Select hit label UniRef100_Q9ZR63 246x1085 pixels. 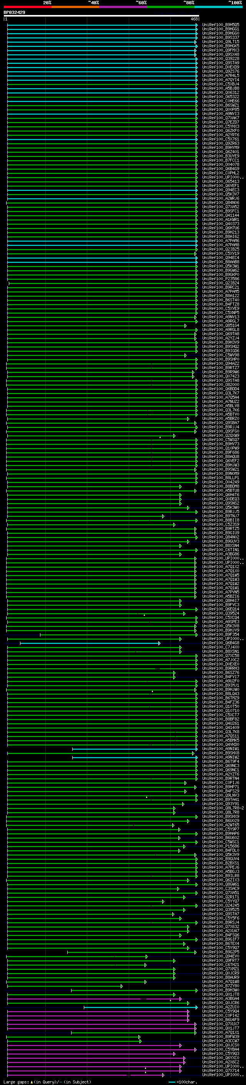[221, 143]
